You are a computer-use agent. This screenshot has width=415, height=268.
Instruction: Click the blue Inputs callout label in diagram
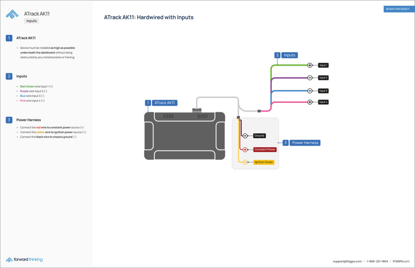click(x=289, y=55)
